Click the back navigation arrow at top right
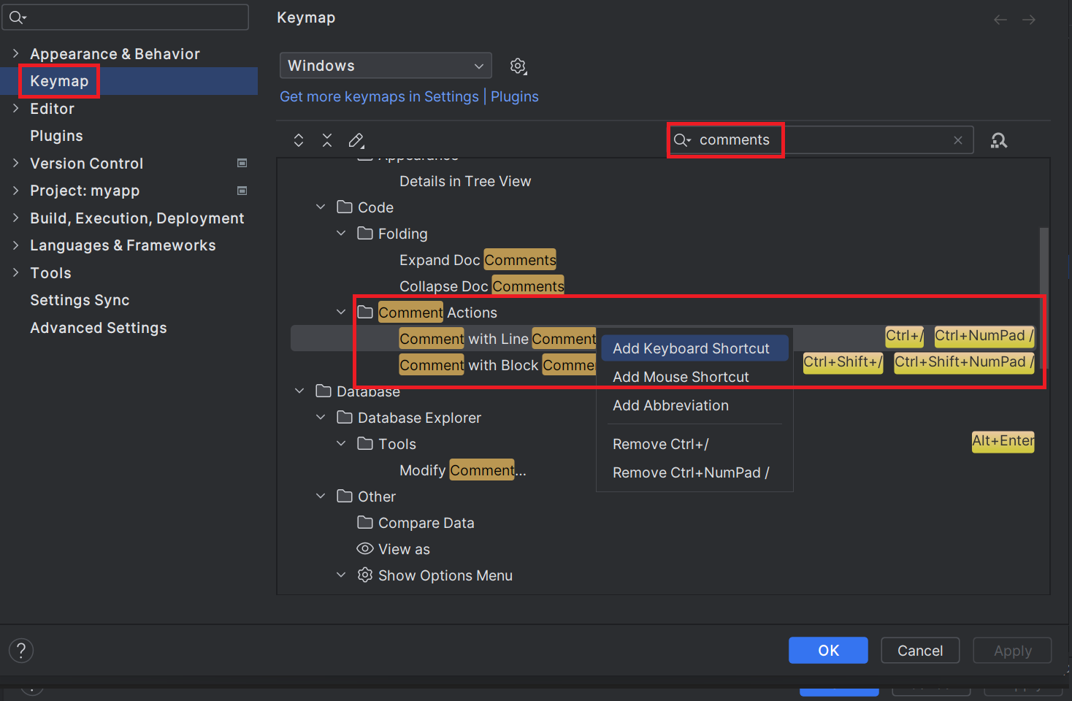This screenshot has height=701, width=1072. pyautogui.click(x=1000, y=20)
